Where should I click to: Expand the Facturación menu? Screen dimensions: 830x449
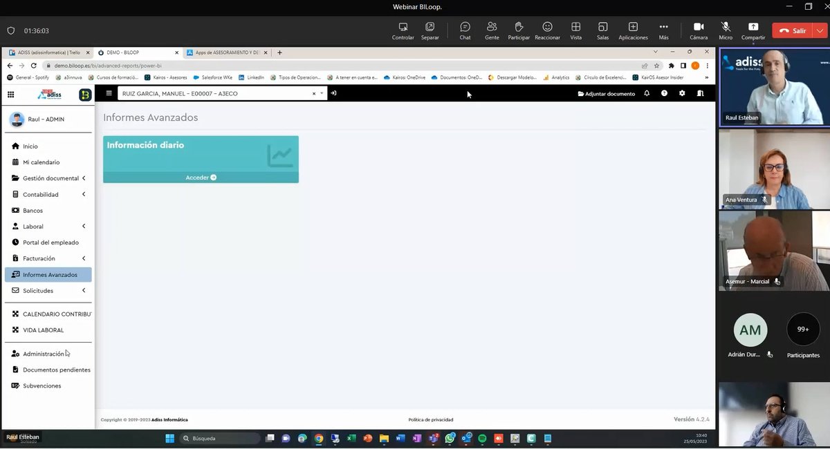coord(48,258)
